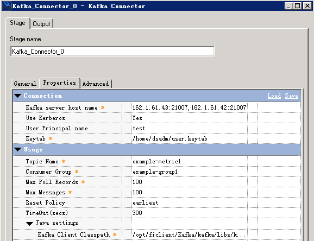Edit the Max Poll Records value
Screen dimensions: 314x241
pos(189,182)
